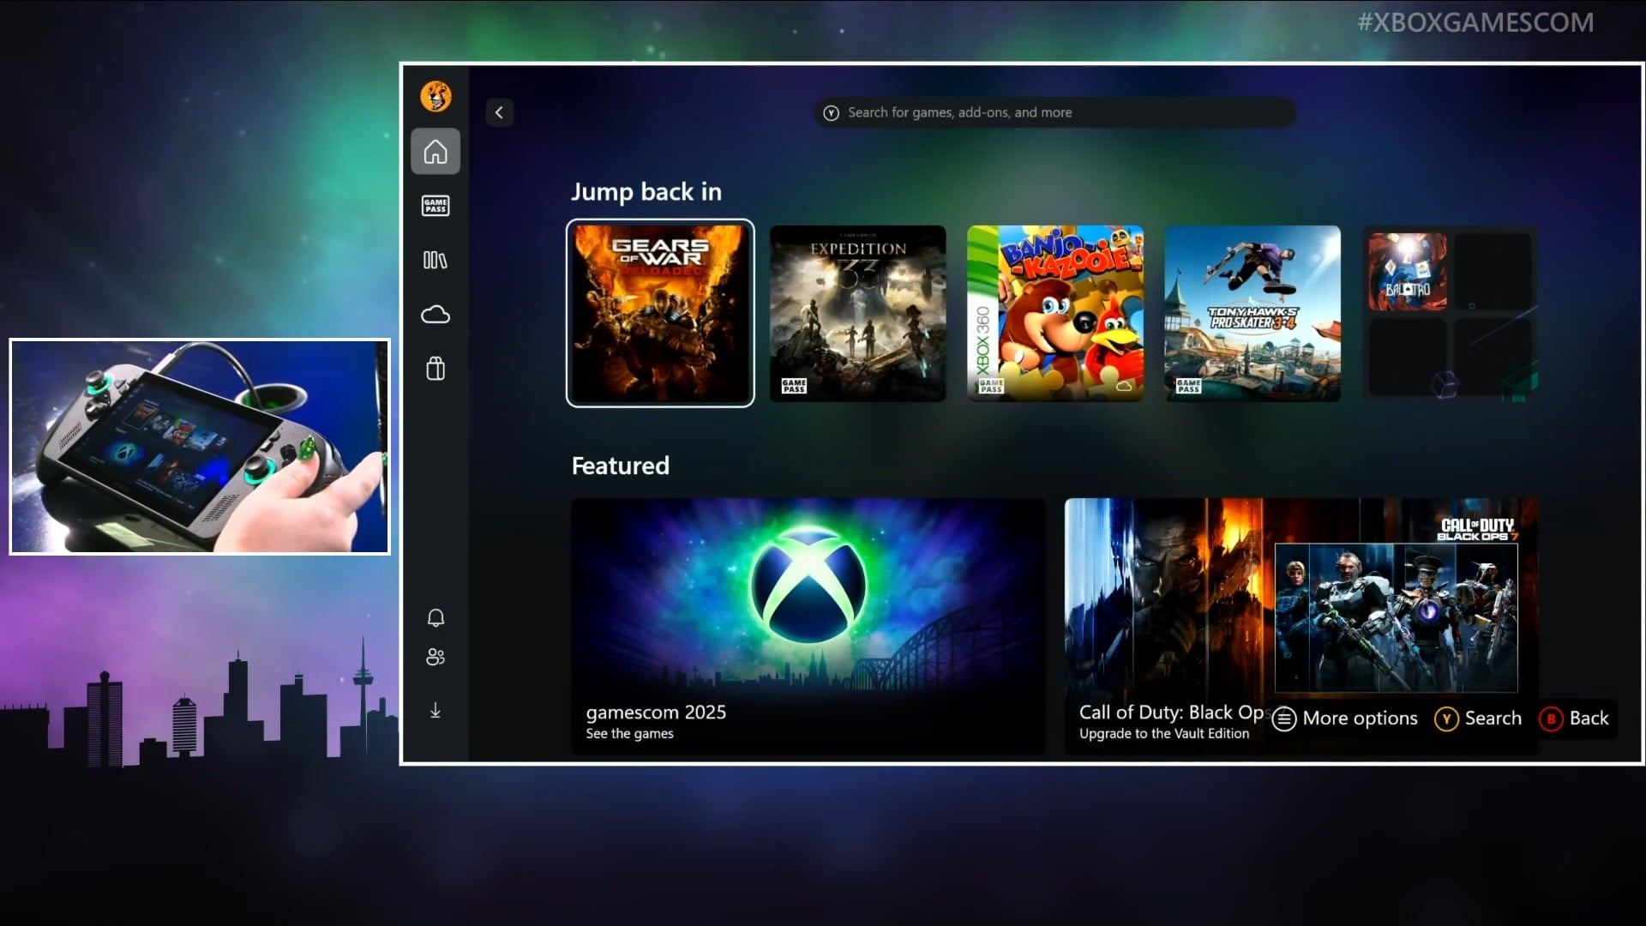
Task: Select the Expedition 33 game tile
Action: coord(857,313)
